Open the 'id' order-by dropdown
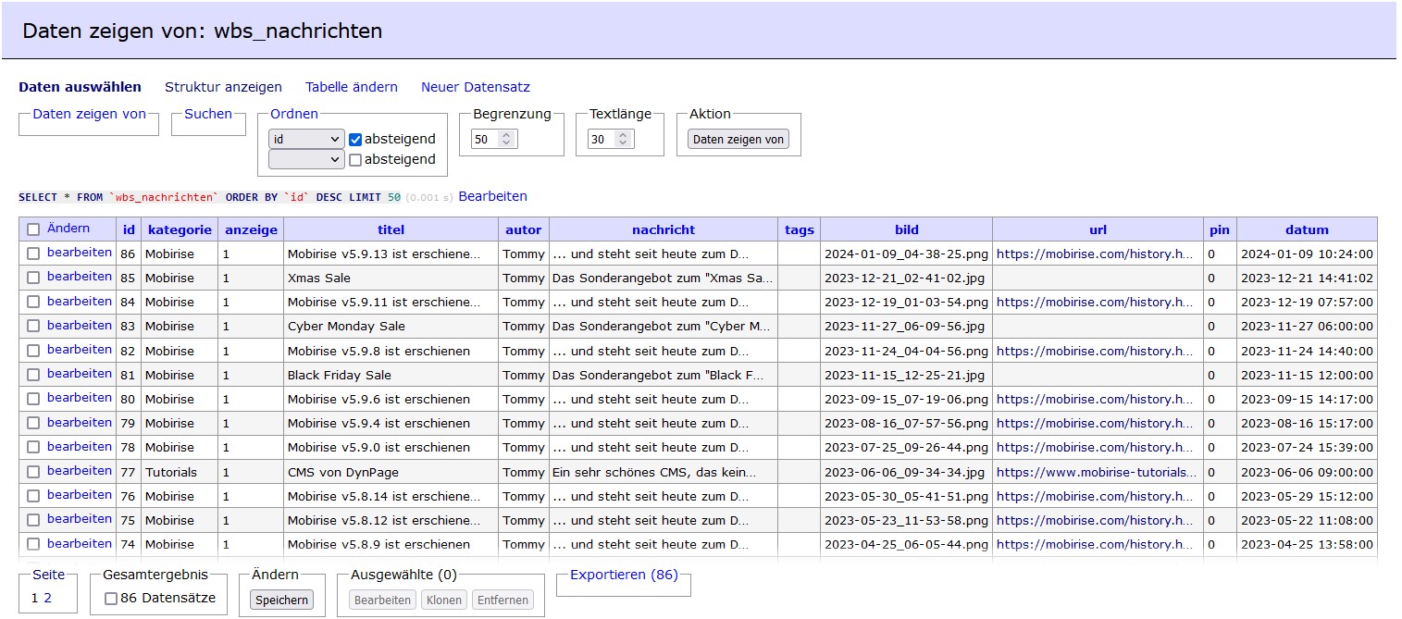 tap(306, 139)
